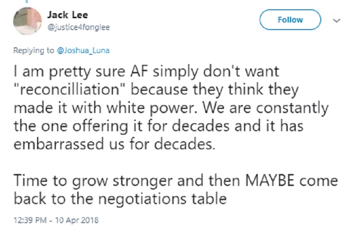Image resolution: width=354 pixels, height=231 pixels.
Task: Click the word MAYBE in the tweet
Action: 270,181
